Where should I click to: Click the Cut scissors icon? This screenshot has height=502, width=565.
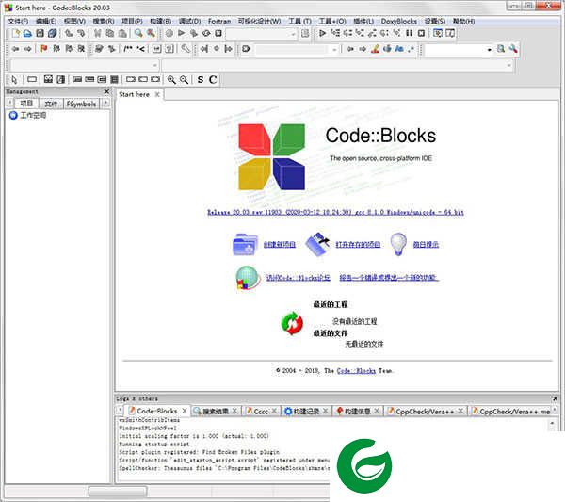coord(97,34)
